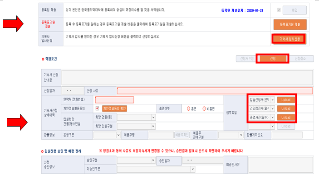Click the orange 등록포기원 제출 button
Screen dimensions: 319x179
click(290, 24)
